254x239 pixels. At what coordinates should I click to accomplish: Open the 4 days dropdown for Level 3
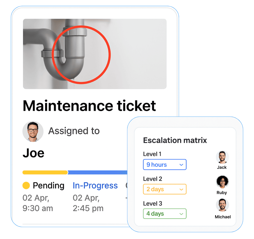[x=165, y=214]
